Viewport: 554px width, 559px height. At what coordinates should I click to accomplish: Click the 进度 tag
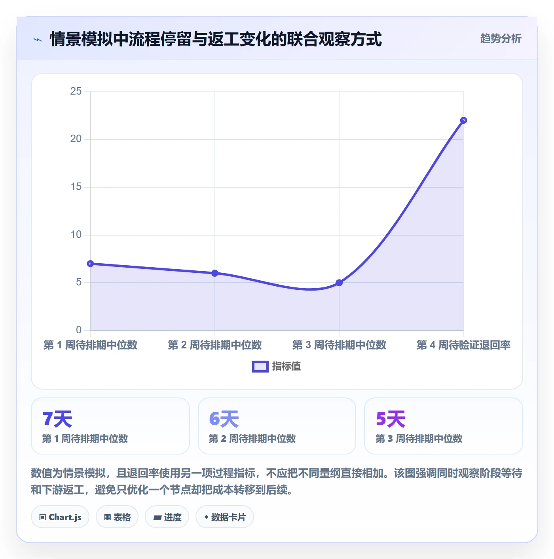click(x=167, y=517)
